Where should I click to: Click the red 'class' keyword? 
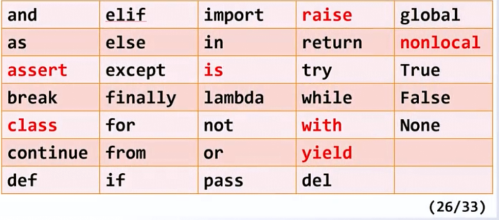tap(32, 125)
